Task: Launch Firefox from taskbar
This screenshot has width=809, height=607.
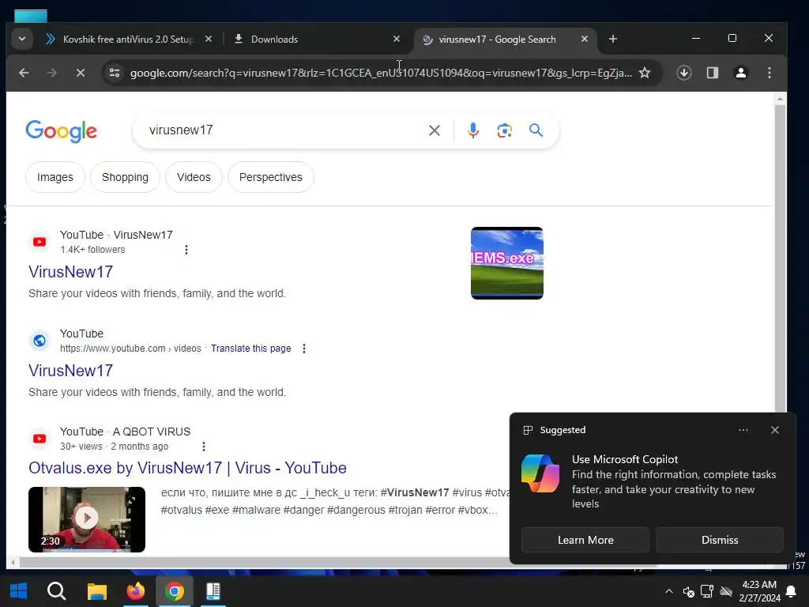Action: [136, 591]
